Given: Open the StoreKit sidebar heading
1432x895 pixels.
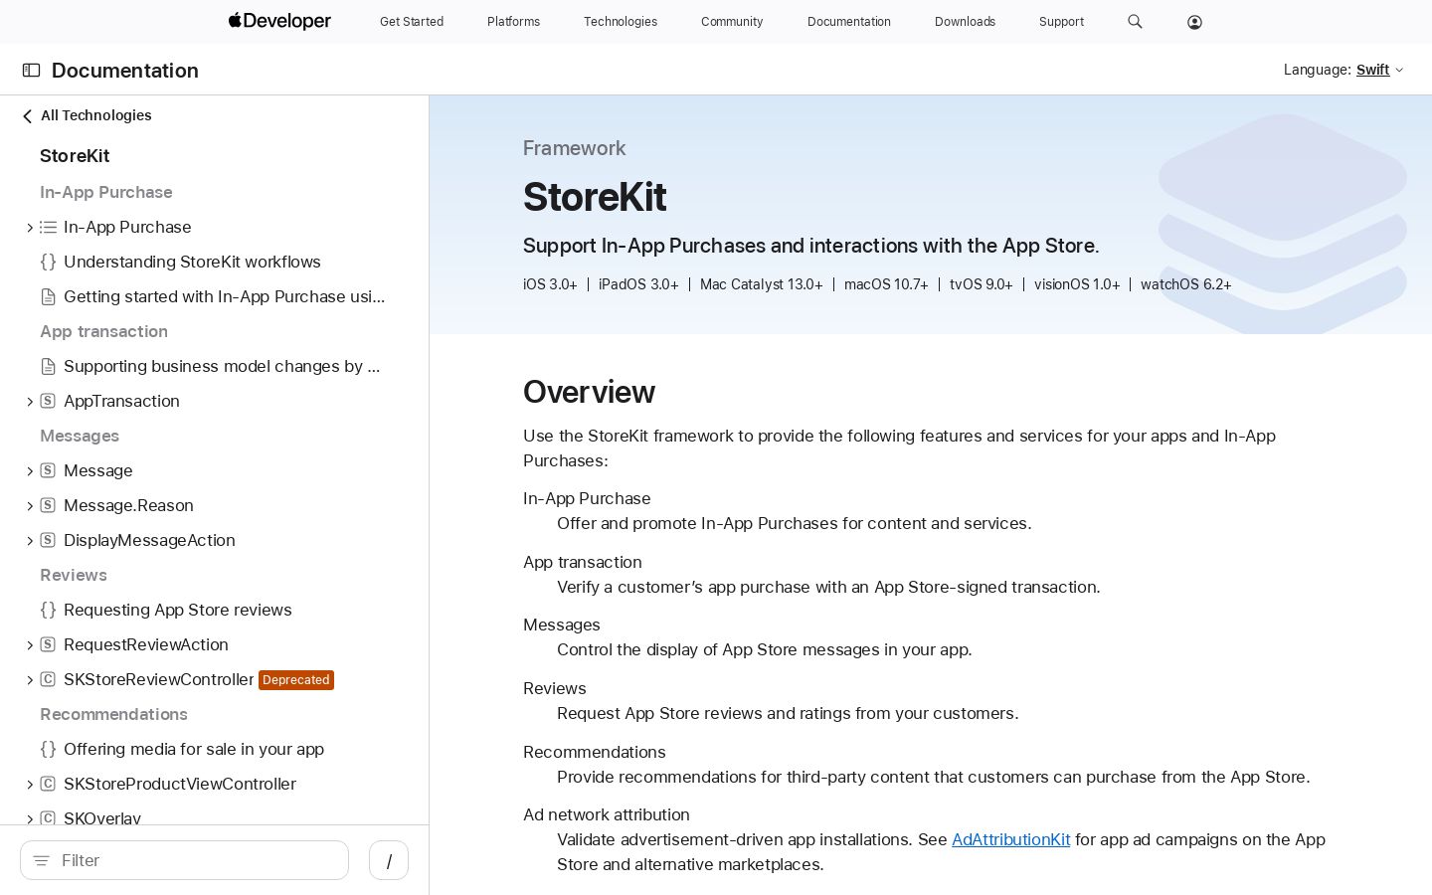Looking at the screenshot, I should 75,156.
